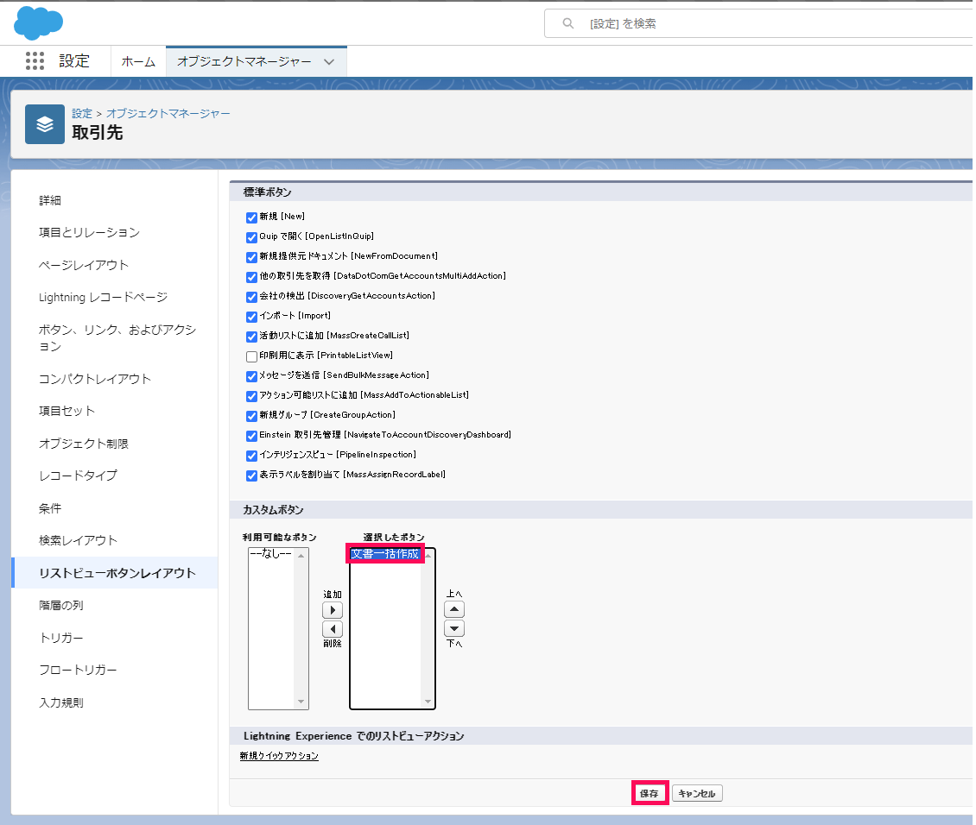Toggle インポート [Import] checkbox
The height and width of the screenshot is (825, 976).
pyautogui.click(x=251, y=317)
